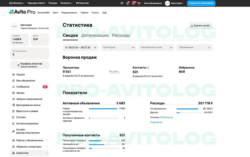Click Аналитика chart icon in sidebar

pyautogui.click(x=13, y=153)
